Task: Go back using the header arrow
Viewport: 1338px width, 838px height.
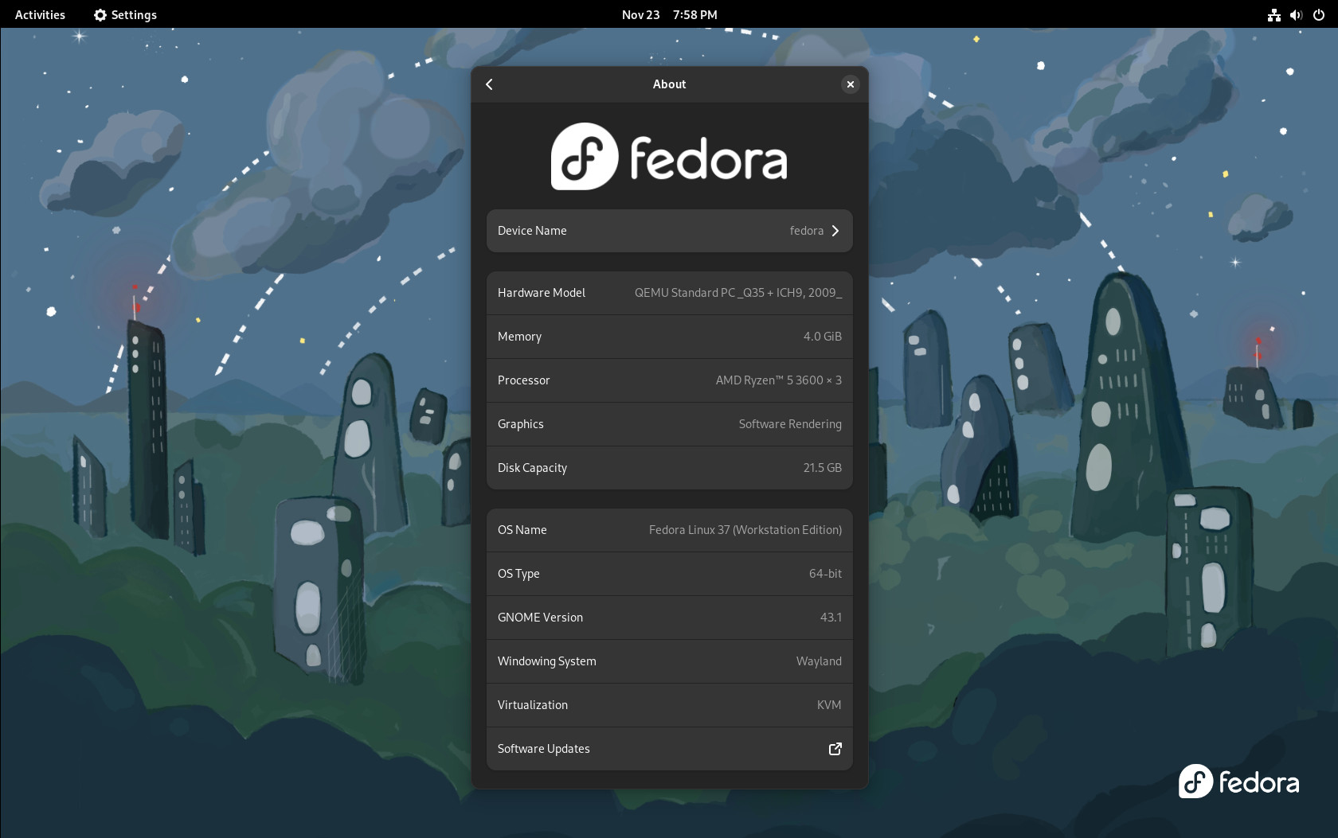Action: 489,84
